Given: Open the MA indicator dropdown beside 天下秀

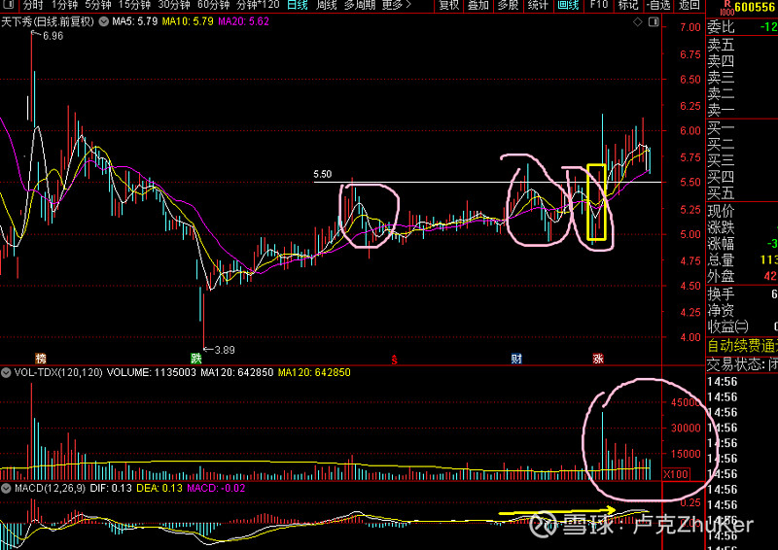Looking at the screenshot, I should pos(104,21).
